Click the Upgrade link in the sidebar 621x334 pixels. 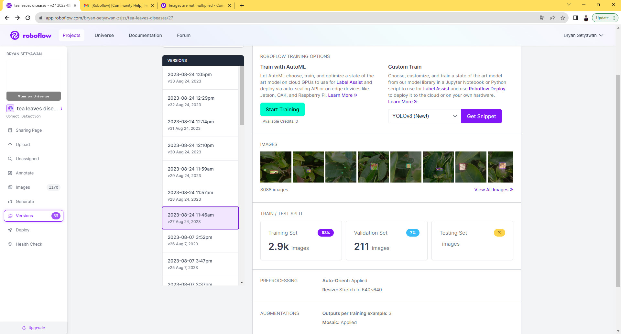pyautogui.click(x=34, y=328)
